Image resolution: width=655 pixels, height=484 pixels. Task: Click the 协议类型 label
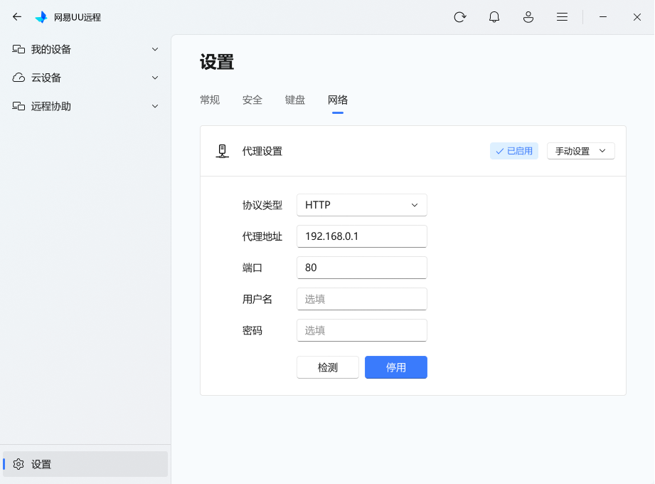tap(262, 205)
